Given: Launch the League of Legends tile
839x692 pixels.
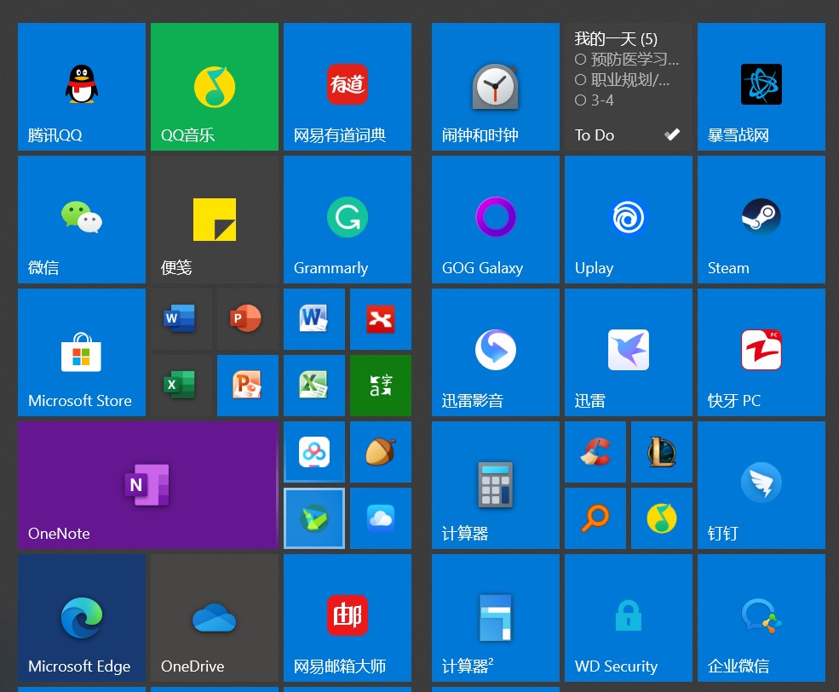Looking at the screenshot, I should point(661,452).
